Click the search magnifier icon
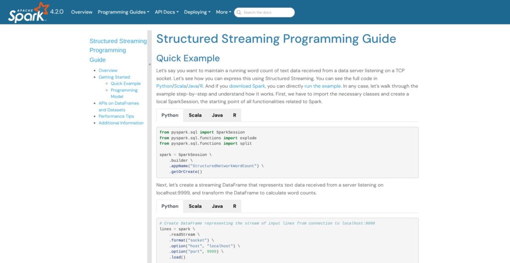Viewport: 510px width, 263px height. (x=239, y=12)
